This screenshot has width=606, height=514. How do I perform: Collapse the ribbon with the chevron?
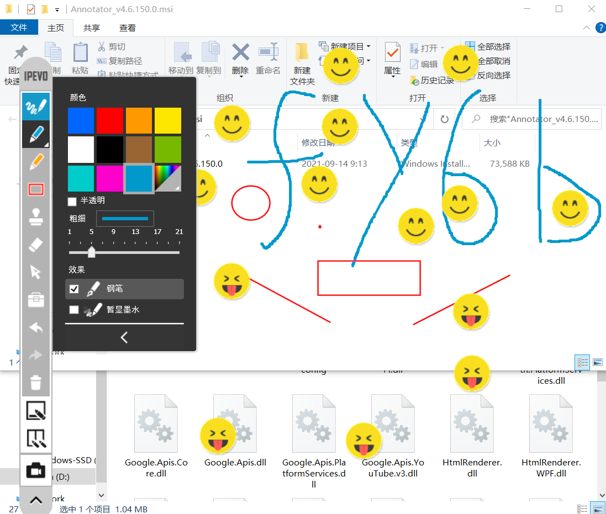point(586,28)
